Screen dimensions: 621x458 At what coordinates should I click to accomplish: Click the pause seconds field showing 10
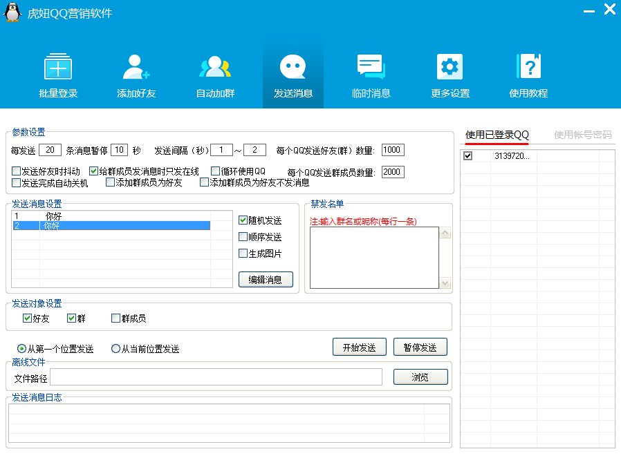pos(119,150)
